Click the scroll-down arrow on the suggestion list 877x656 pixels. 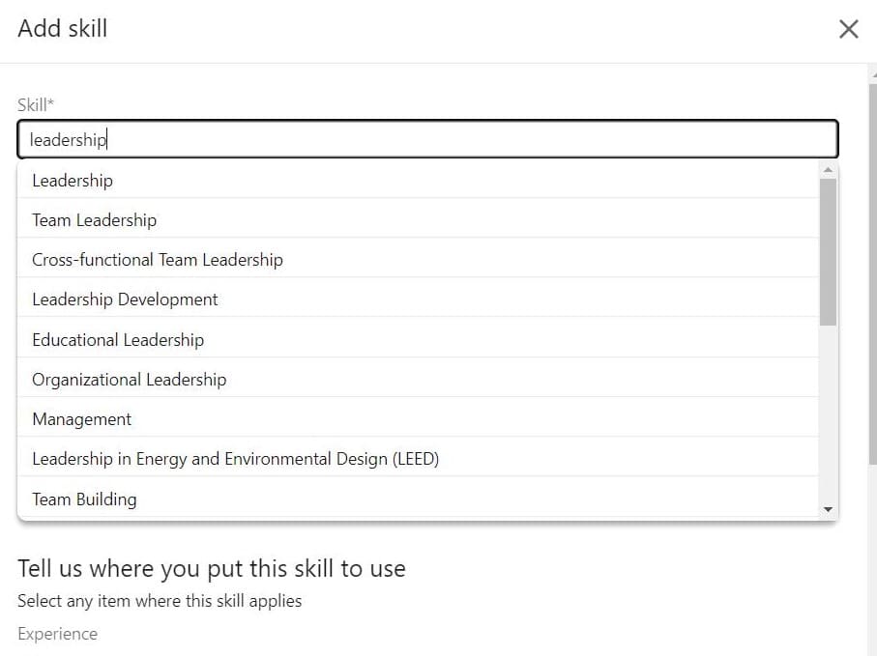pyautogui.click(x=828, y=508)
